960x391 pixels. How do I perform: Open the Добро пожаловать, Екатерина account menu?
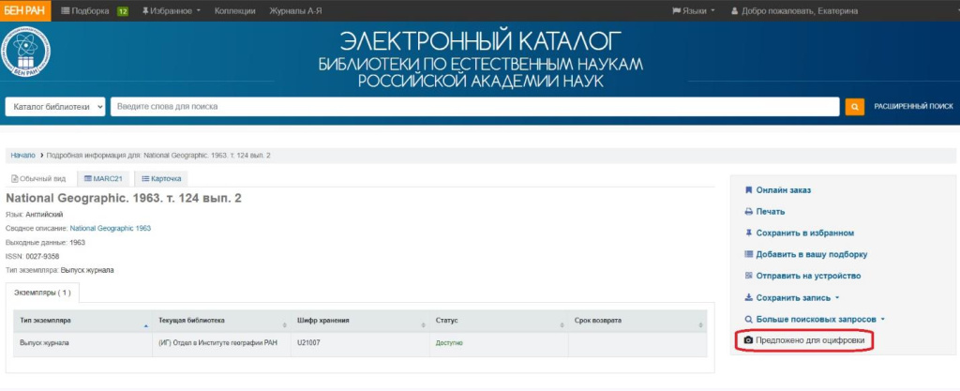tap(795, 11)
